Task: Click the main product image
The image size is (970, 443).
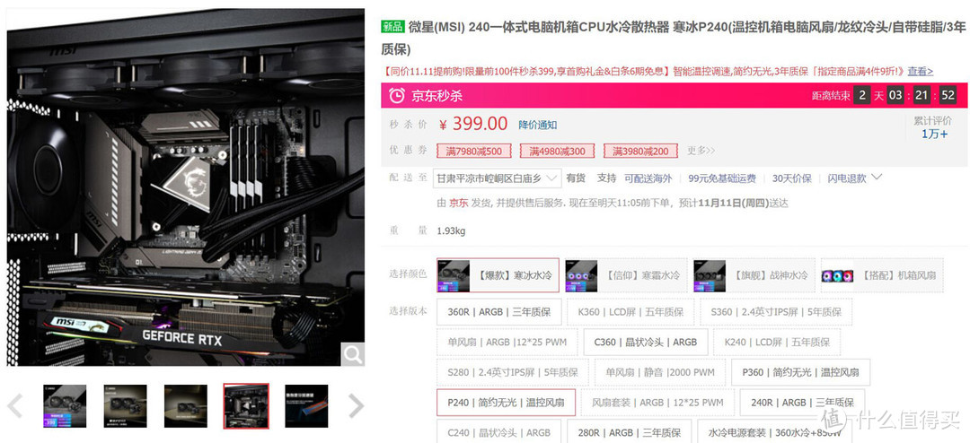Action: [x=186, y=187]
